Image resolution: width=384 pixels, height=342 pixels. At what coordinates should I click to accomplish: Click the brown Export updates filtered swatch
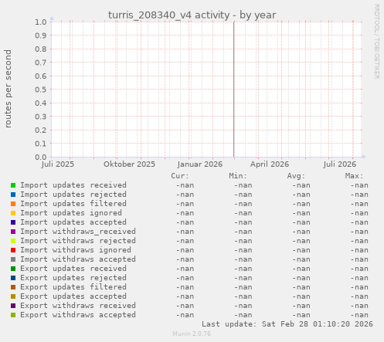tap(13, 287)
